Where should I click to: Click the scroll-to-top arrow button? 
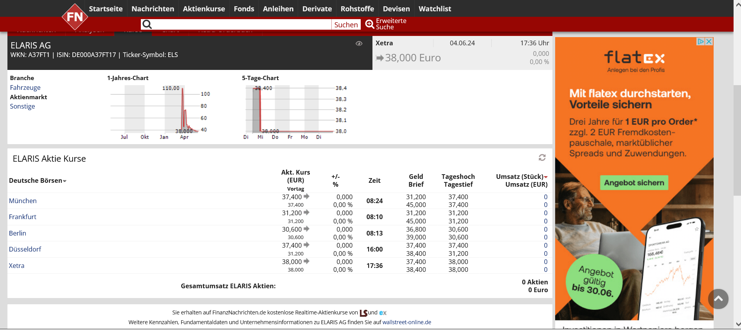point(718,299)
